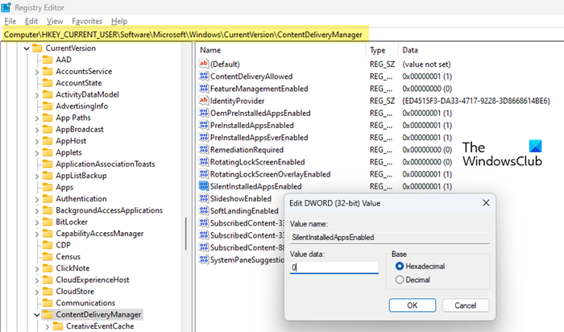
Task: Expand the CreativeEventCache subkey
Action: (48, 326)
